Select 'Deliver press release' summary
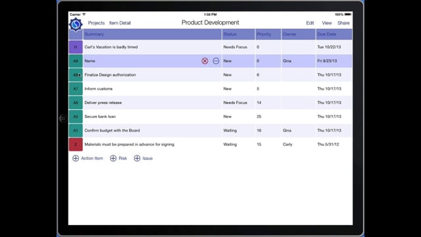Viewport: 421px width, 237px height. pos(103,103)
